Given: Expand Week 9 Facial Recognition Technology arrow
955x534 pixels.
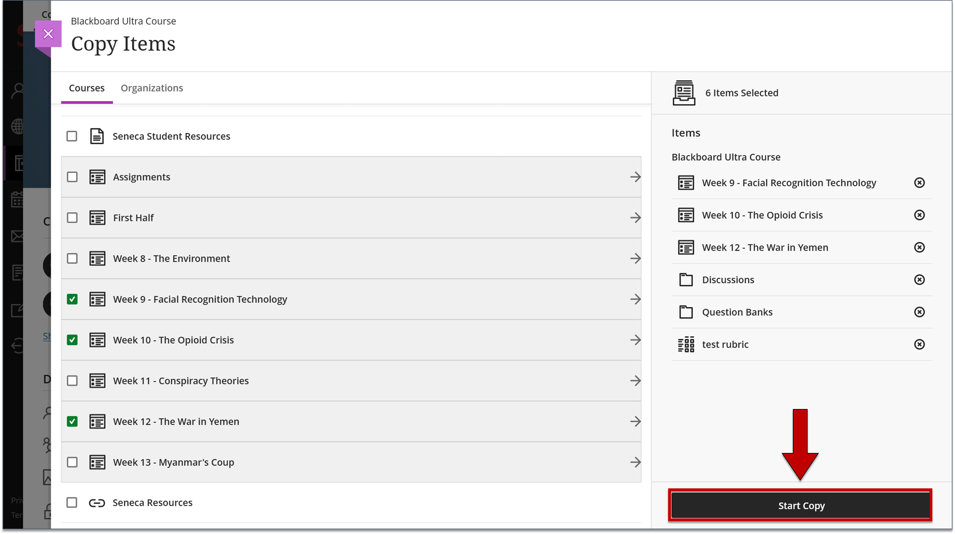Looking at the screenshot, I should [x=635, y=299].
